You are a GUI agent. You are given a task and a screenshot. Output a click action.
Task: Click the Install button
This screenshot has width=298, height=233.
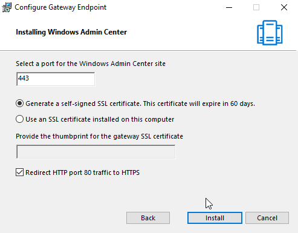pos(215,218)
